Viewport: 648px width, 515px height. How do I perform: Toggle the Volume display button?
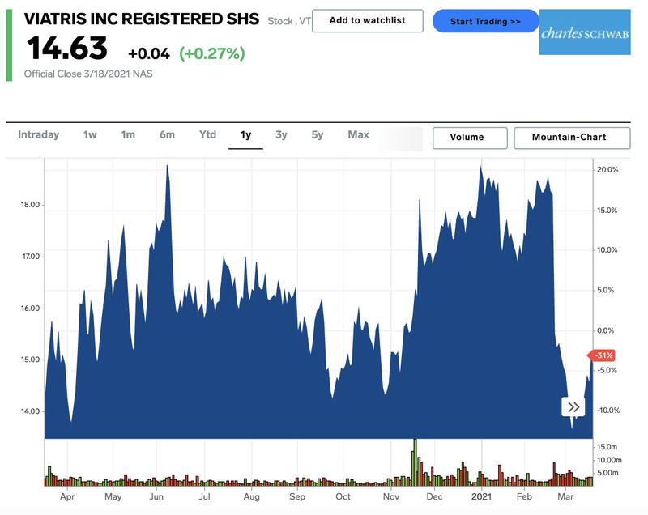coord(470,138)
